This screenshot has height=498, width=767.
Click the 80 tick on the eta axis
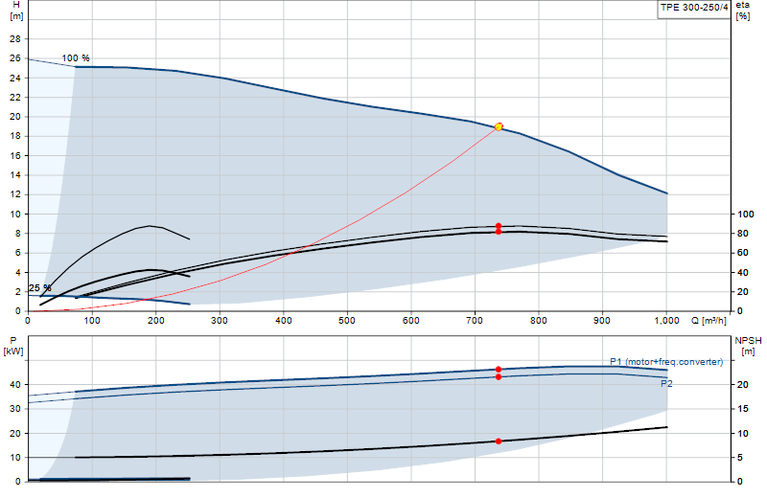tap(743, 233)
